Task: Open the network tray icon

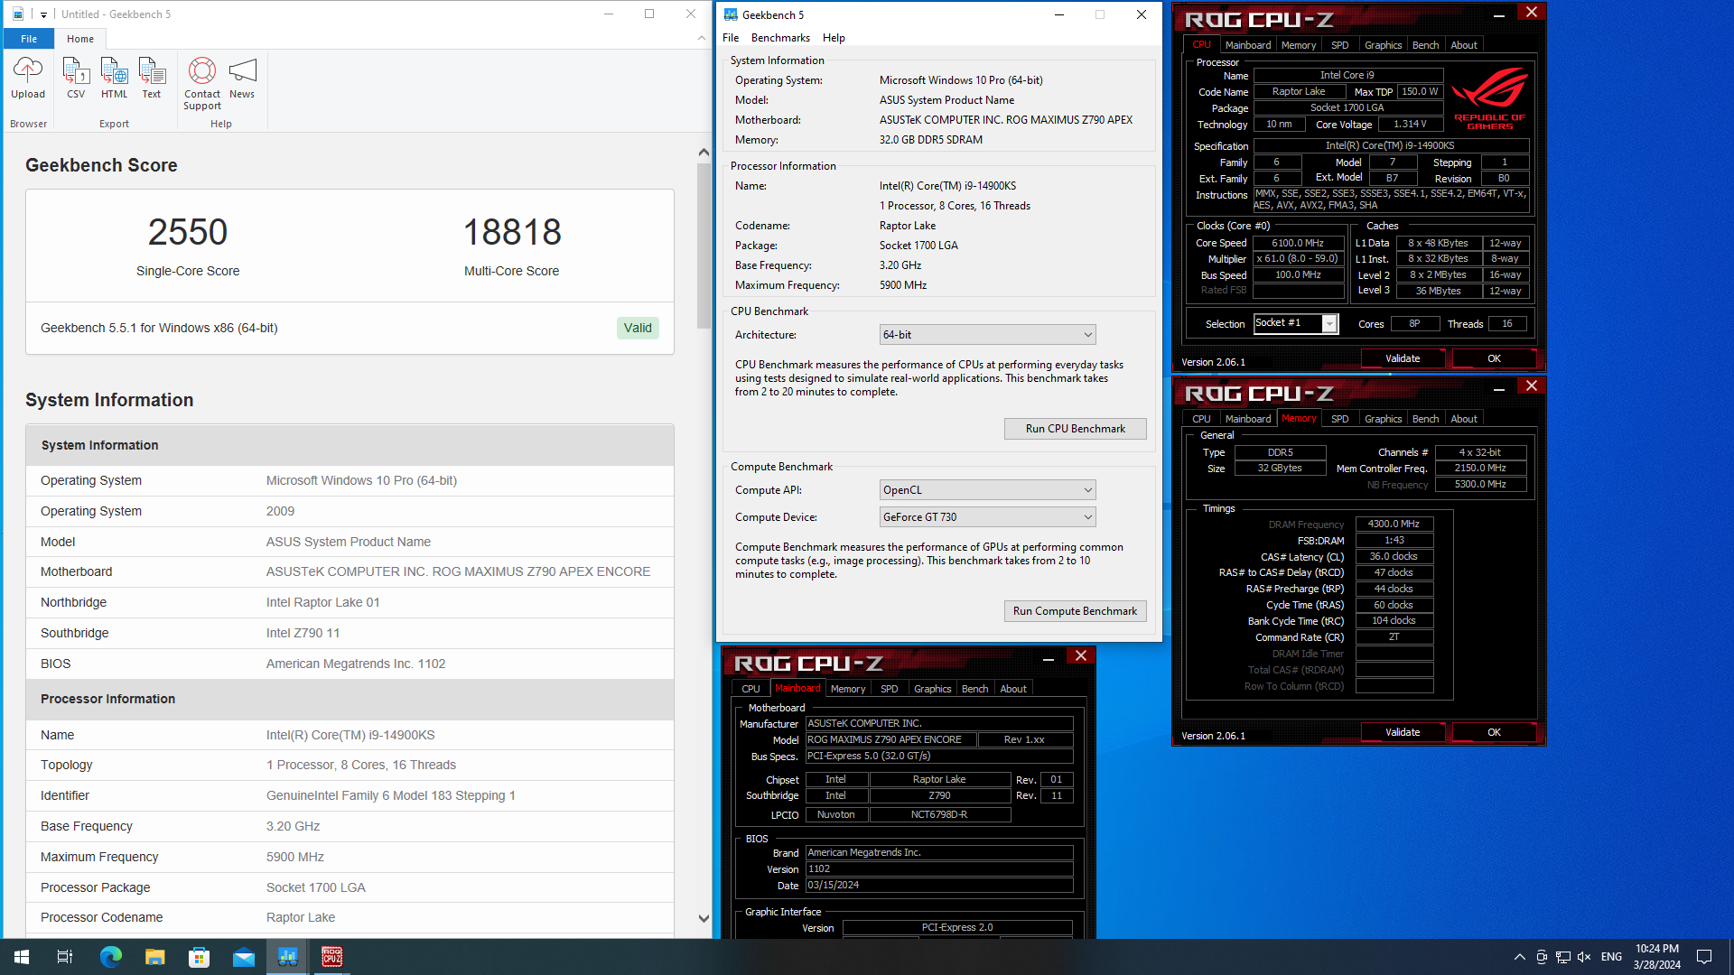Action: pos(1562,957)
